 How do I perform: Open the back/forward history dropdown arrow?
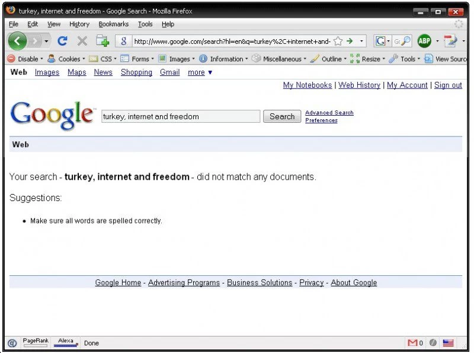pos(46,41)
